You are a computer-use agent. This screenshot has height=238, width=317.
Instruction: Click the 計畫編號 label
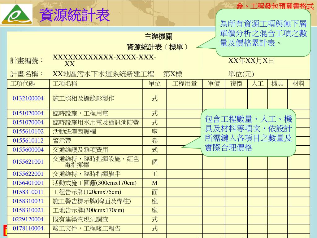(x=27, y=60)
